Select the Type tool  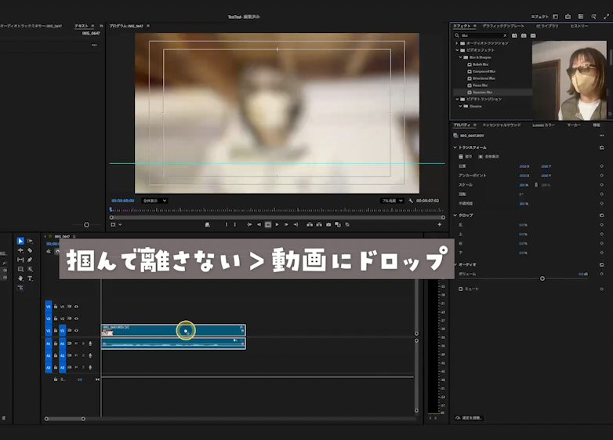tap(30, 278)
